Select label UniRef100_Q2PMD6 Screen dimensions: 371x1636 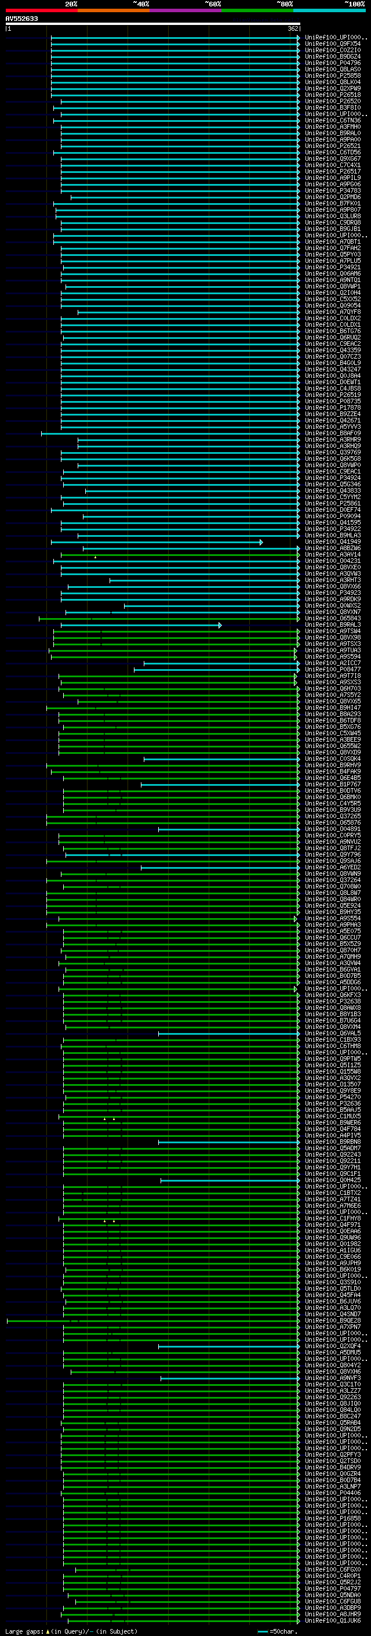(333, 197)
